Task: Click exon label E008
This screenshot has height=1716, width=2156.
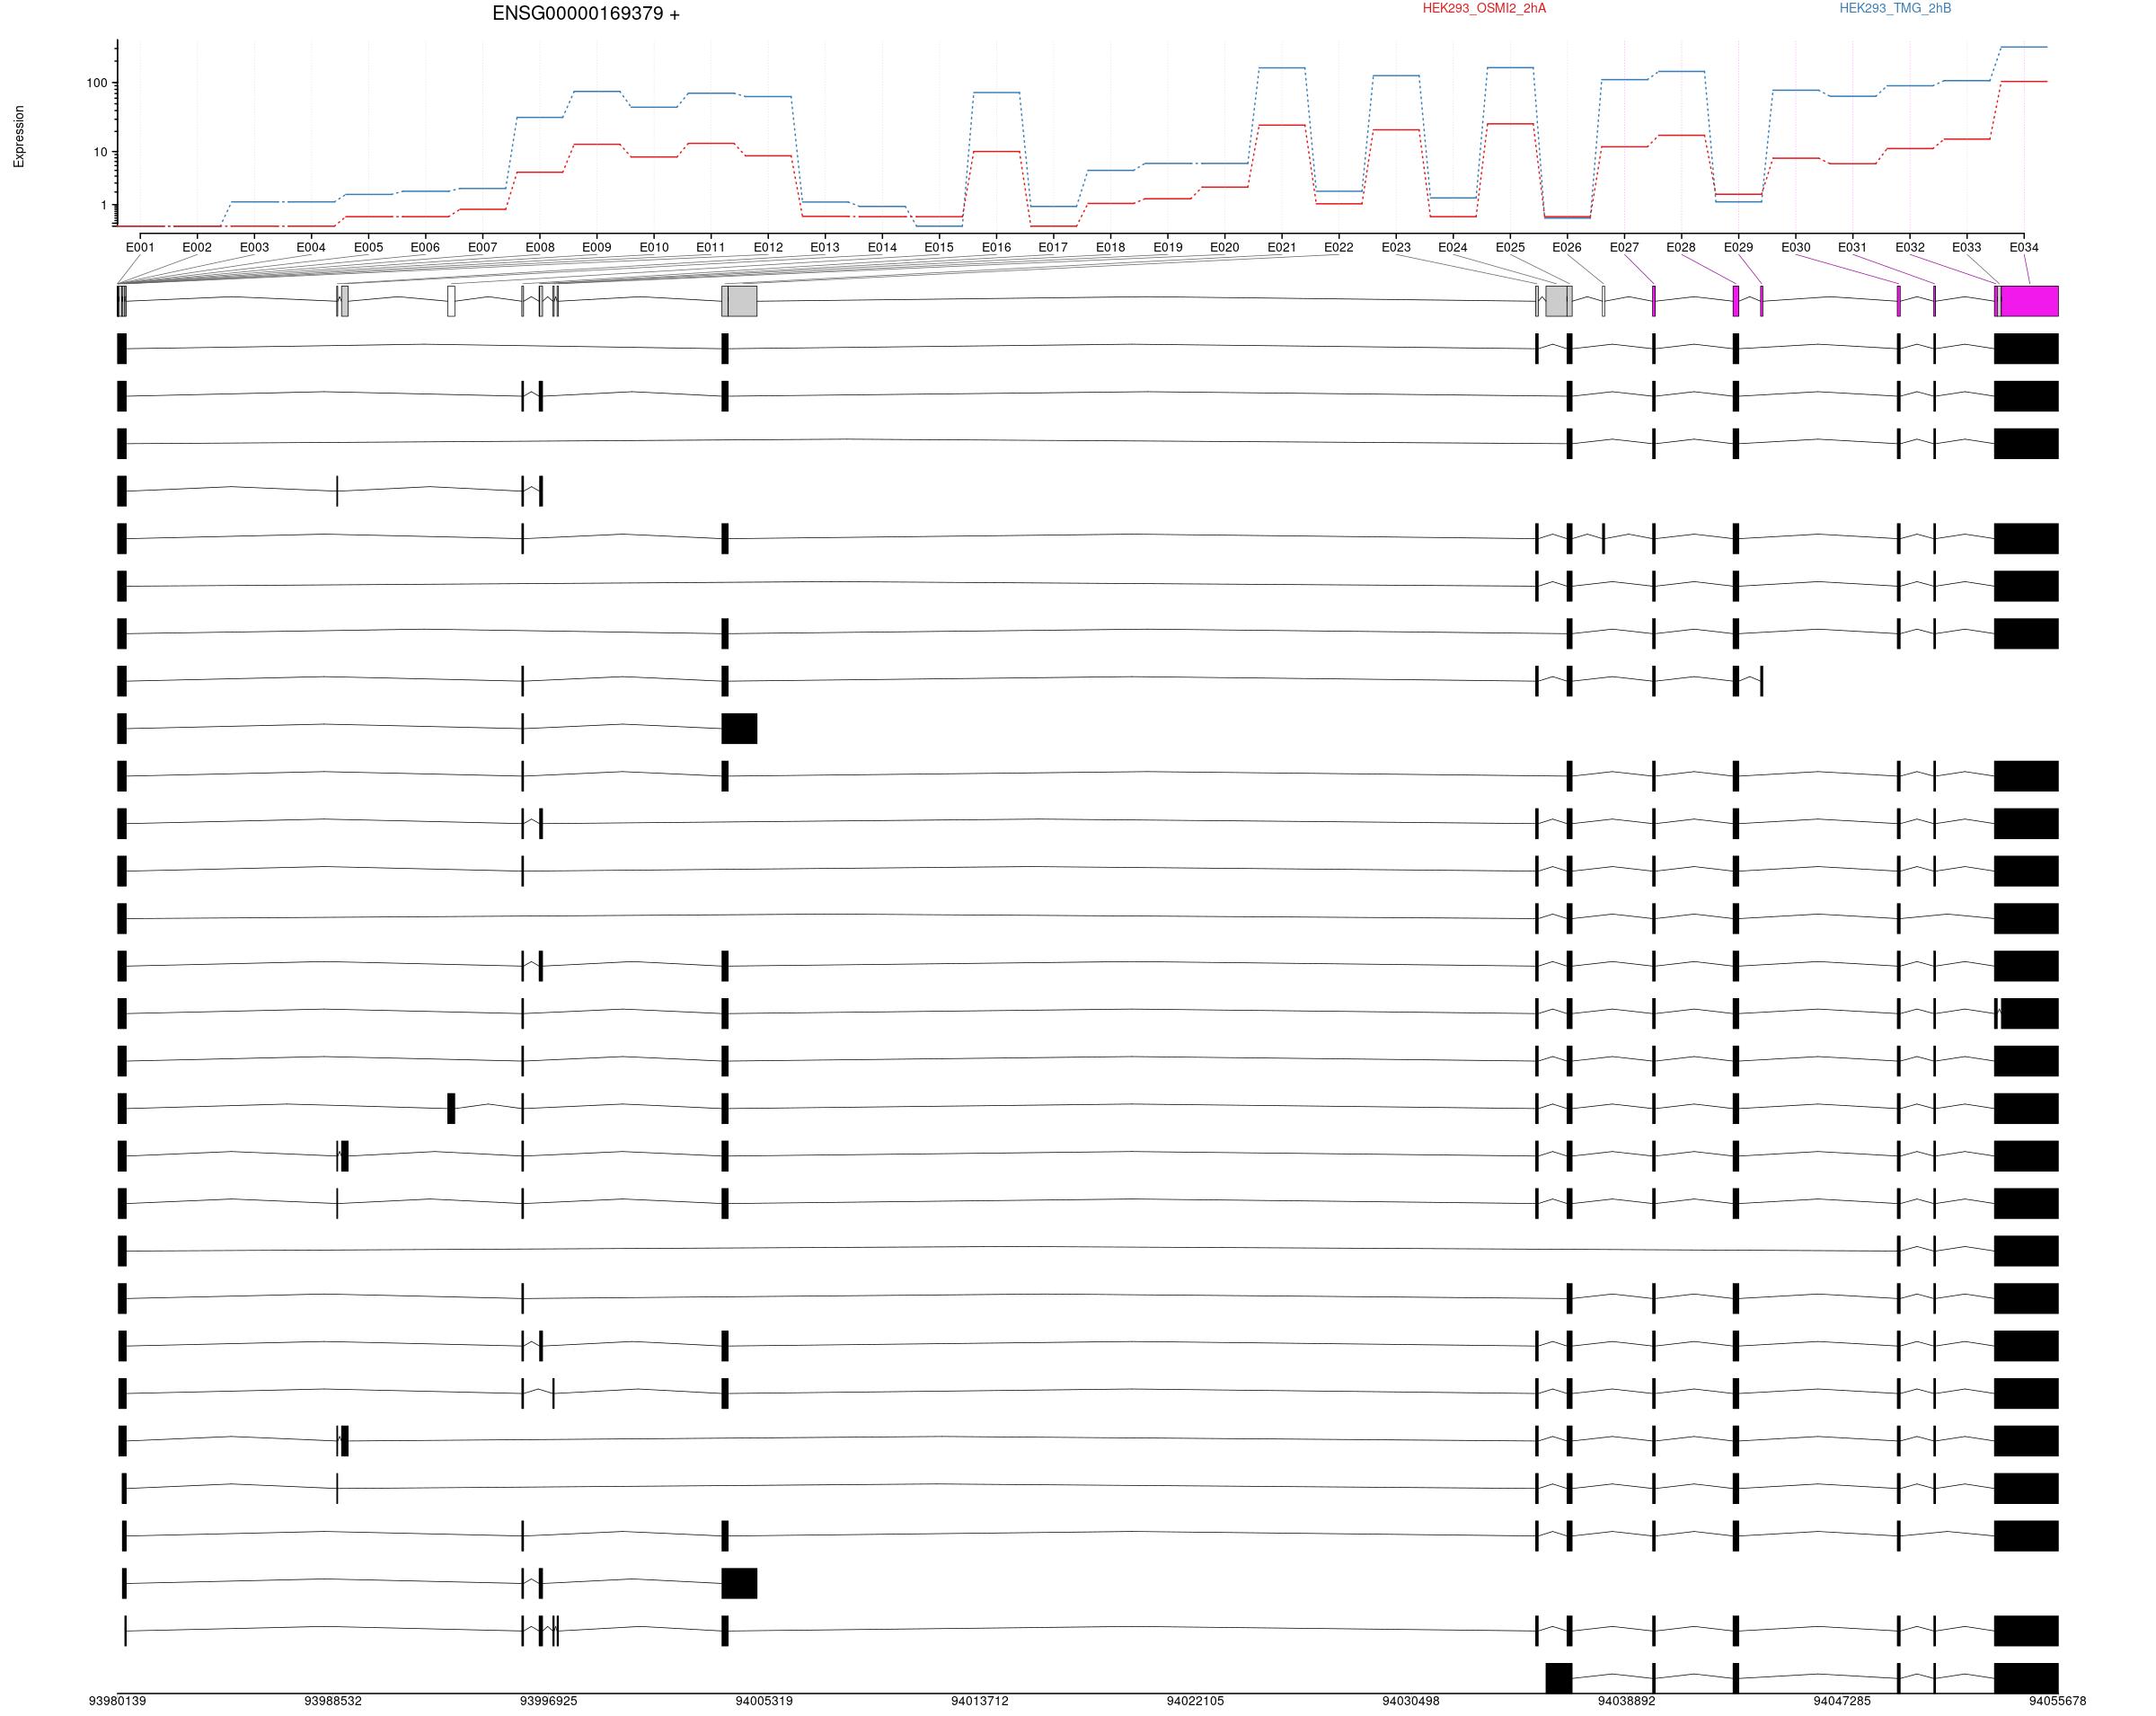Action: click(540, 247)
